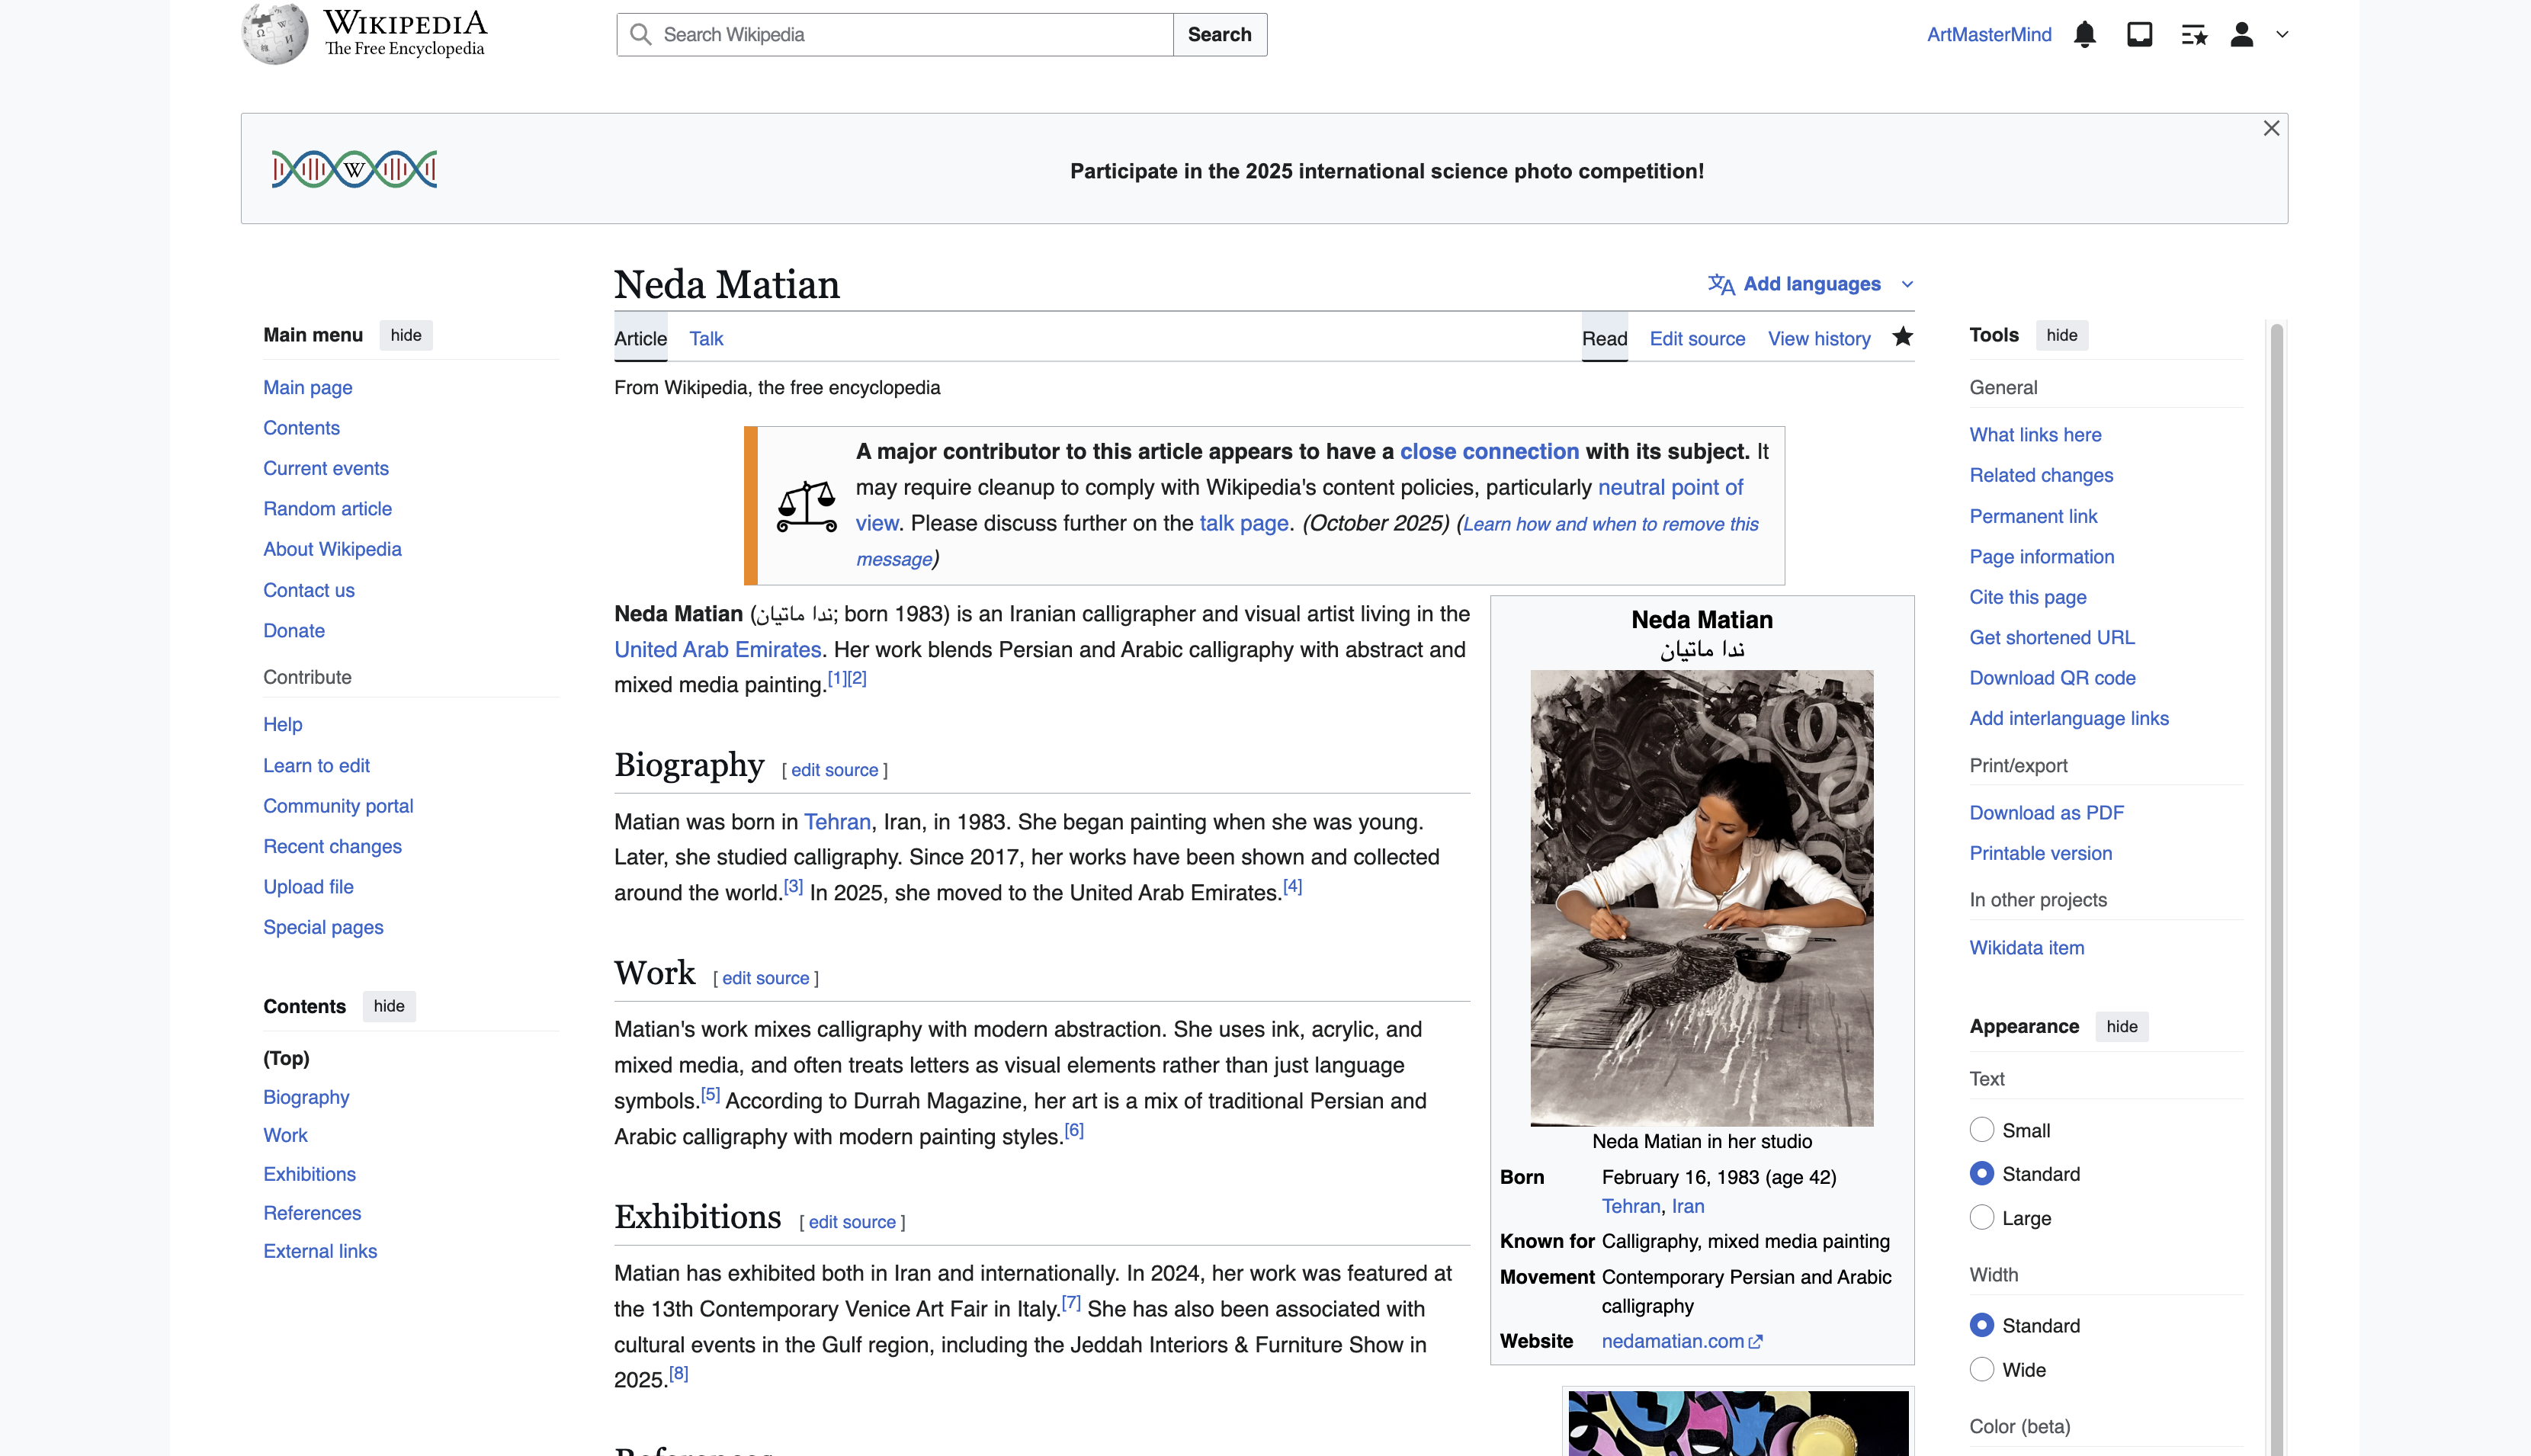The image size is (2531, 1456).
Task: Open the View history tab
Action: click(1818, 338)
